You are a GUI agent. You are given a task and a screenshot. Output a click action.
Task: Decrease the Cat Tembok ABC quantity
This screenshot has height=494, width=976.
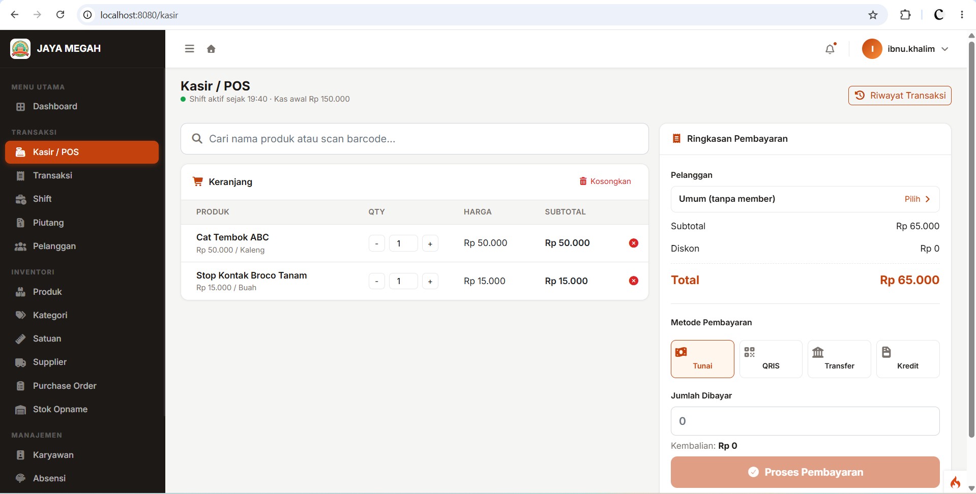[376, 243]
